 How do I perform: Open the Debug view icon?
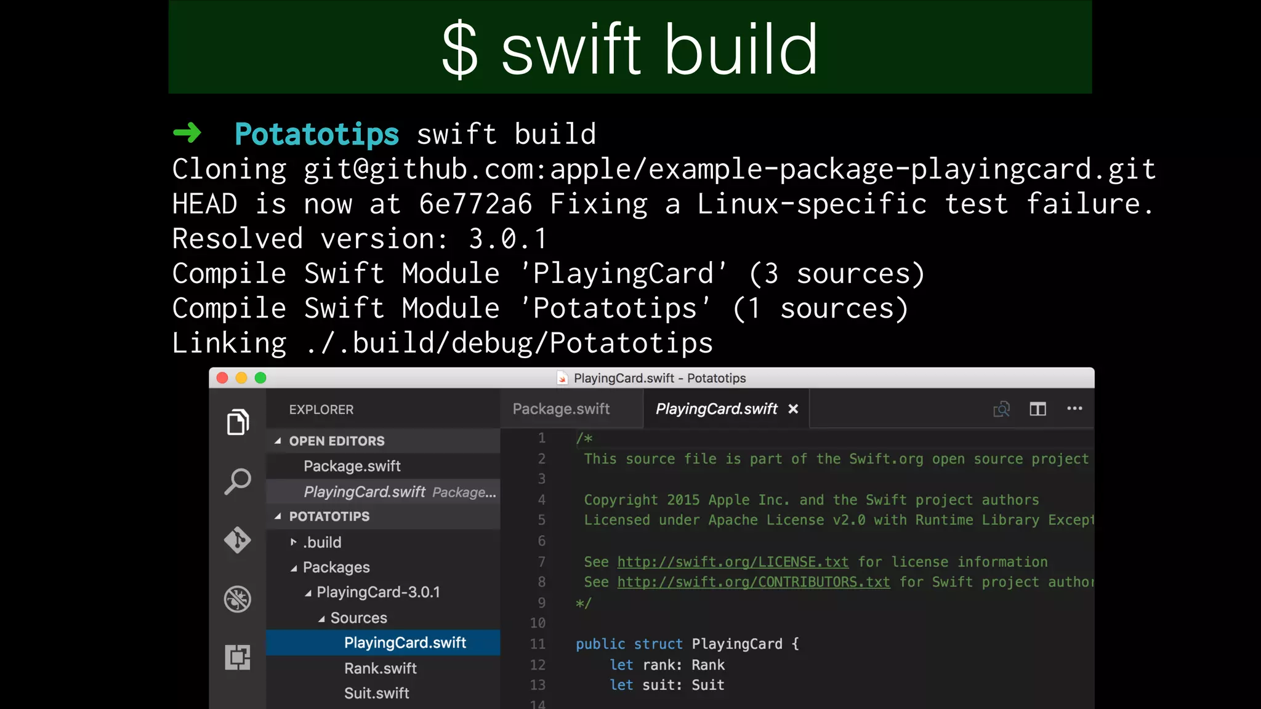pos(238,599)
